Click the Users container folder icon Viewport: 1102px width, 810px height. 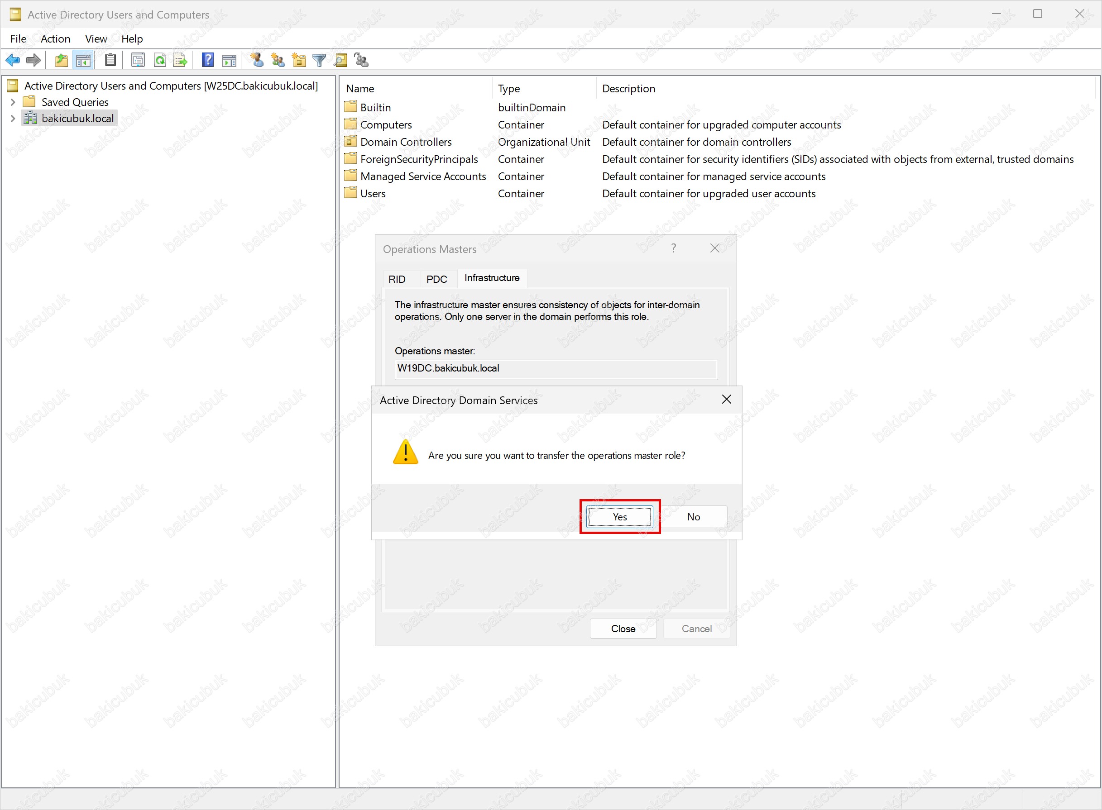350,193
